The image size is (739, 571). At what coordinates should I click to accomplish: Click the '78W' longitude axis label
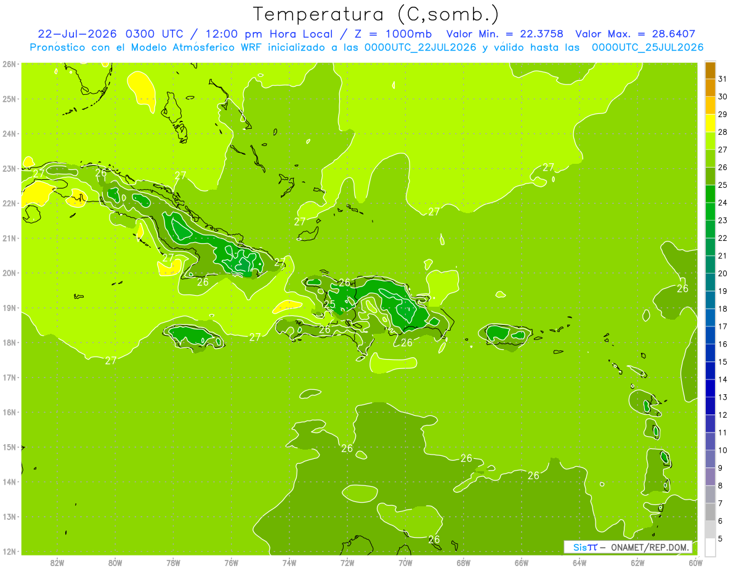click(173, 562)
